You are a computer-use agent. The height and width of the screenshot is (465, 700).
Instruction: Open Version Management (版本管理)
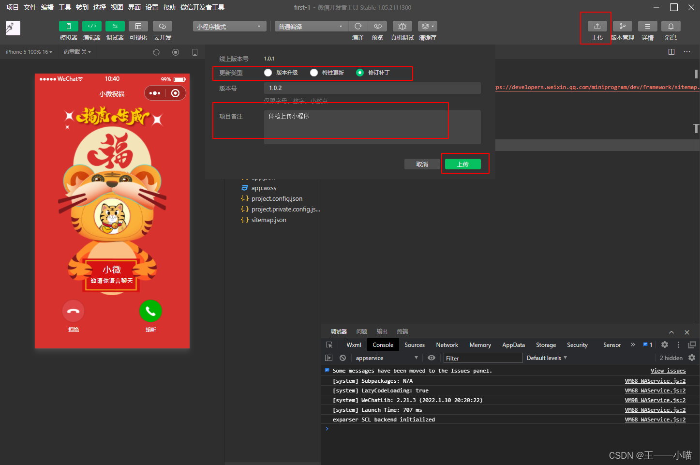tap(623, 26)
